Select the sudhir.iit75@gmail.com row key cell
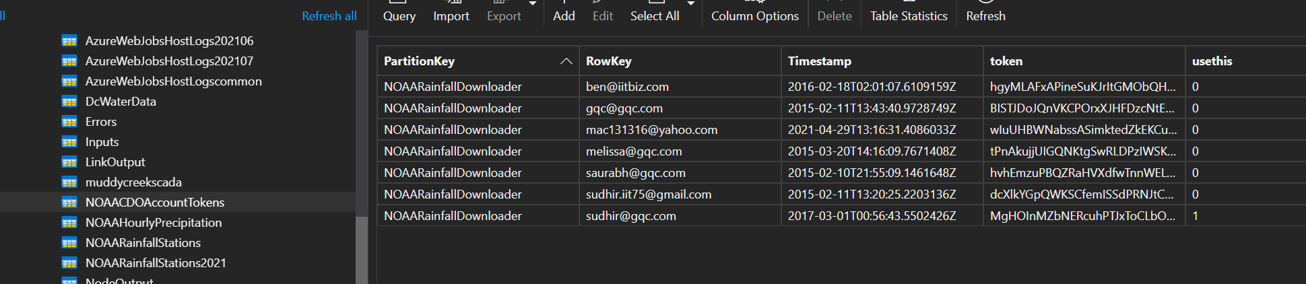Image resolution: width=1306 pixels, height=284 pixels. [x=680, y=194]
